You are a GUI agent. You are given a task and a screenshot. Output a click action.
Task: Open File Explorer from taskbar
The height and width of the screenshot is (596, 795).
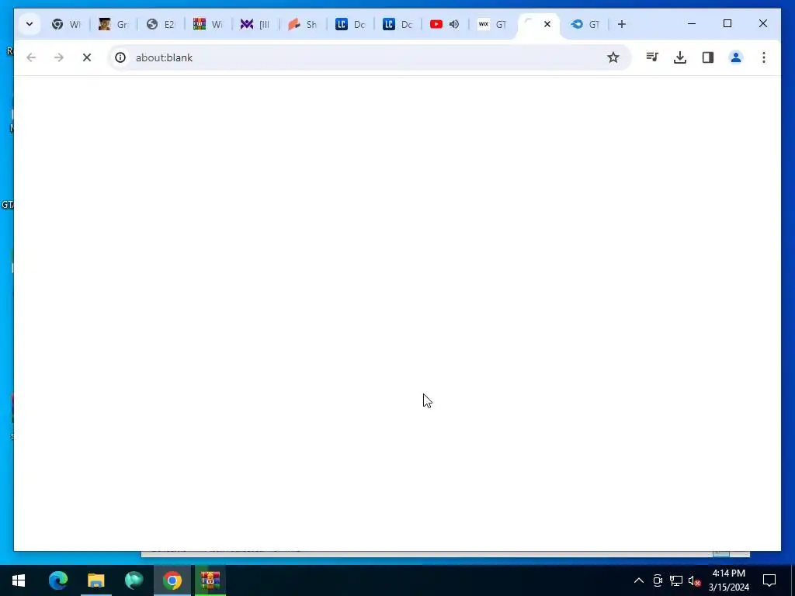[95, 580]
